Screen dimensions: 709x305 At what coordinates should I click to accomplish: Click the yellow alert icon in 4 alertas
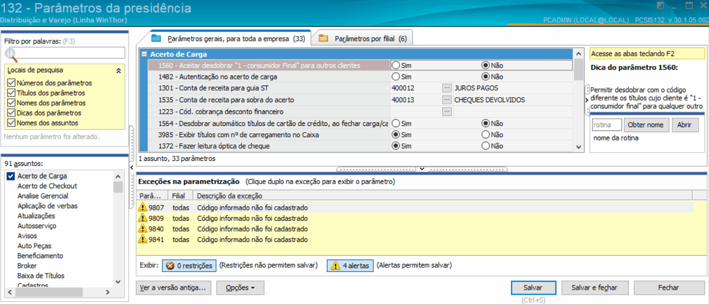(335, 266)
